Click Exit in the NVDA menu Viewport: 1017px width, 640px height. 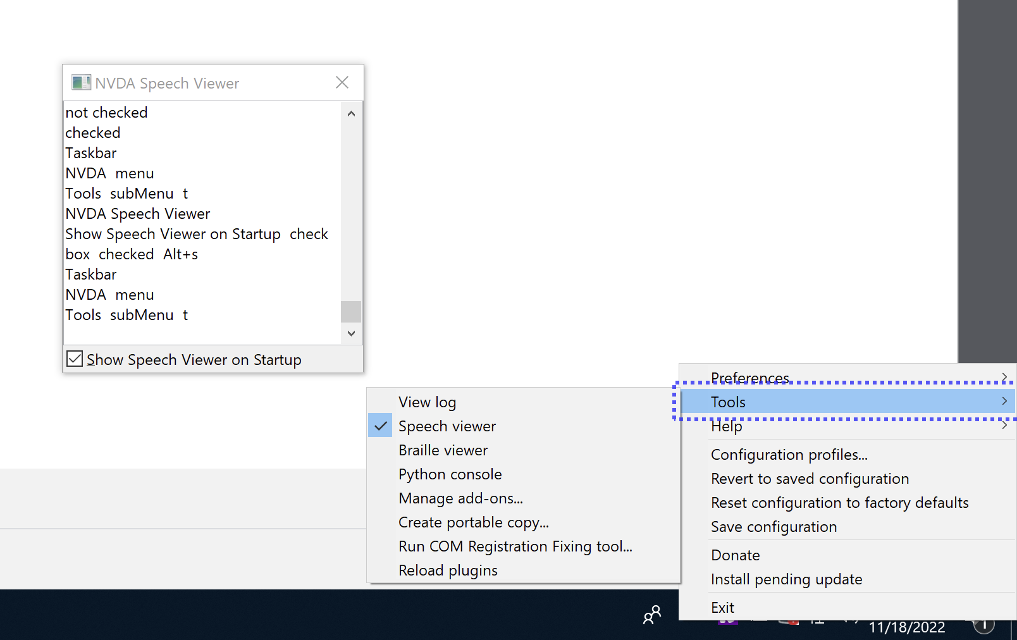coord(847,608)
